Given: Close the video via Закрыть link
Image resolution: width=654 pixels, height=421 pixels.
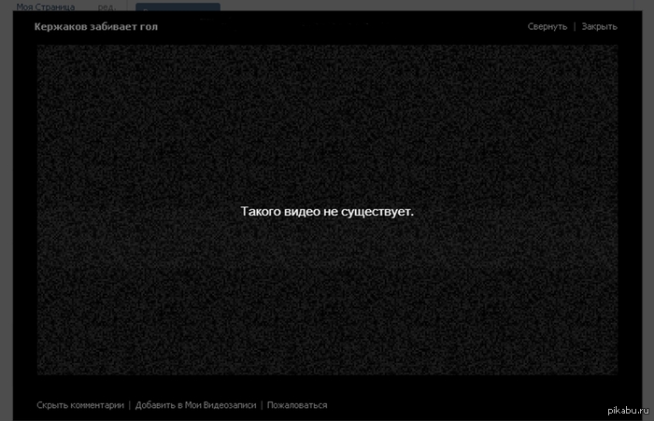Looking at the screenshot, I should (600, 27).
